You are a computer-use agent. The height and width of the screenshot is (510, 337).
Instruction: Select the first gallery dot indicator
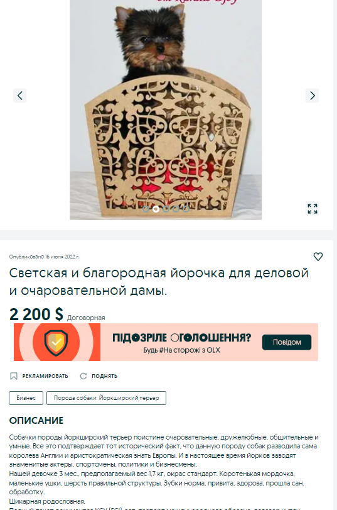pyautogui.click(x=146, y=209)
